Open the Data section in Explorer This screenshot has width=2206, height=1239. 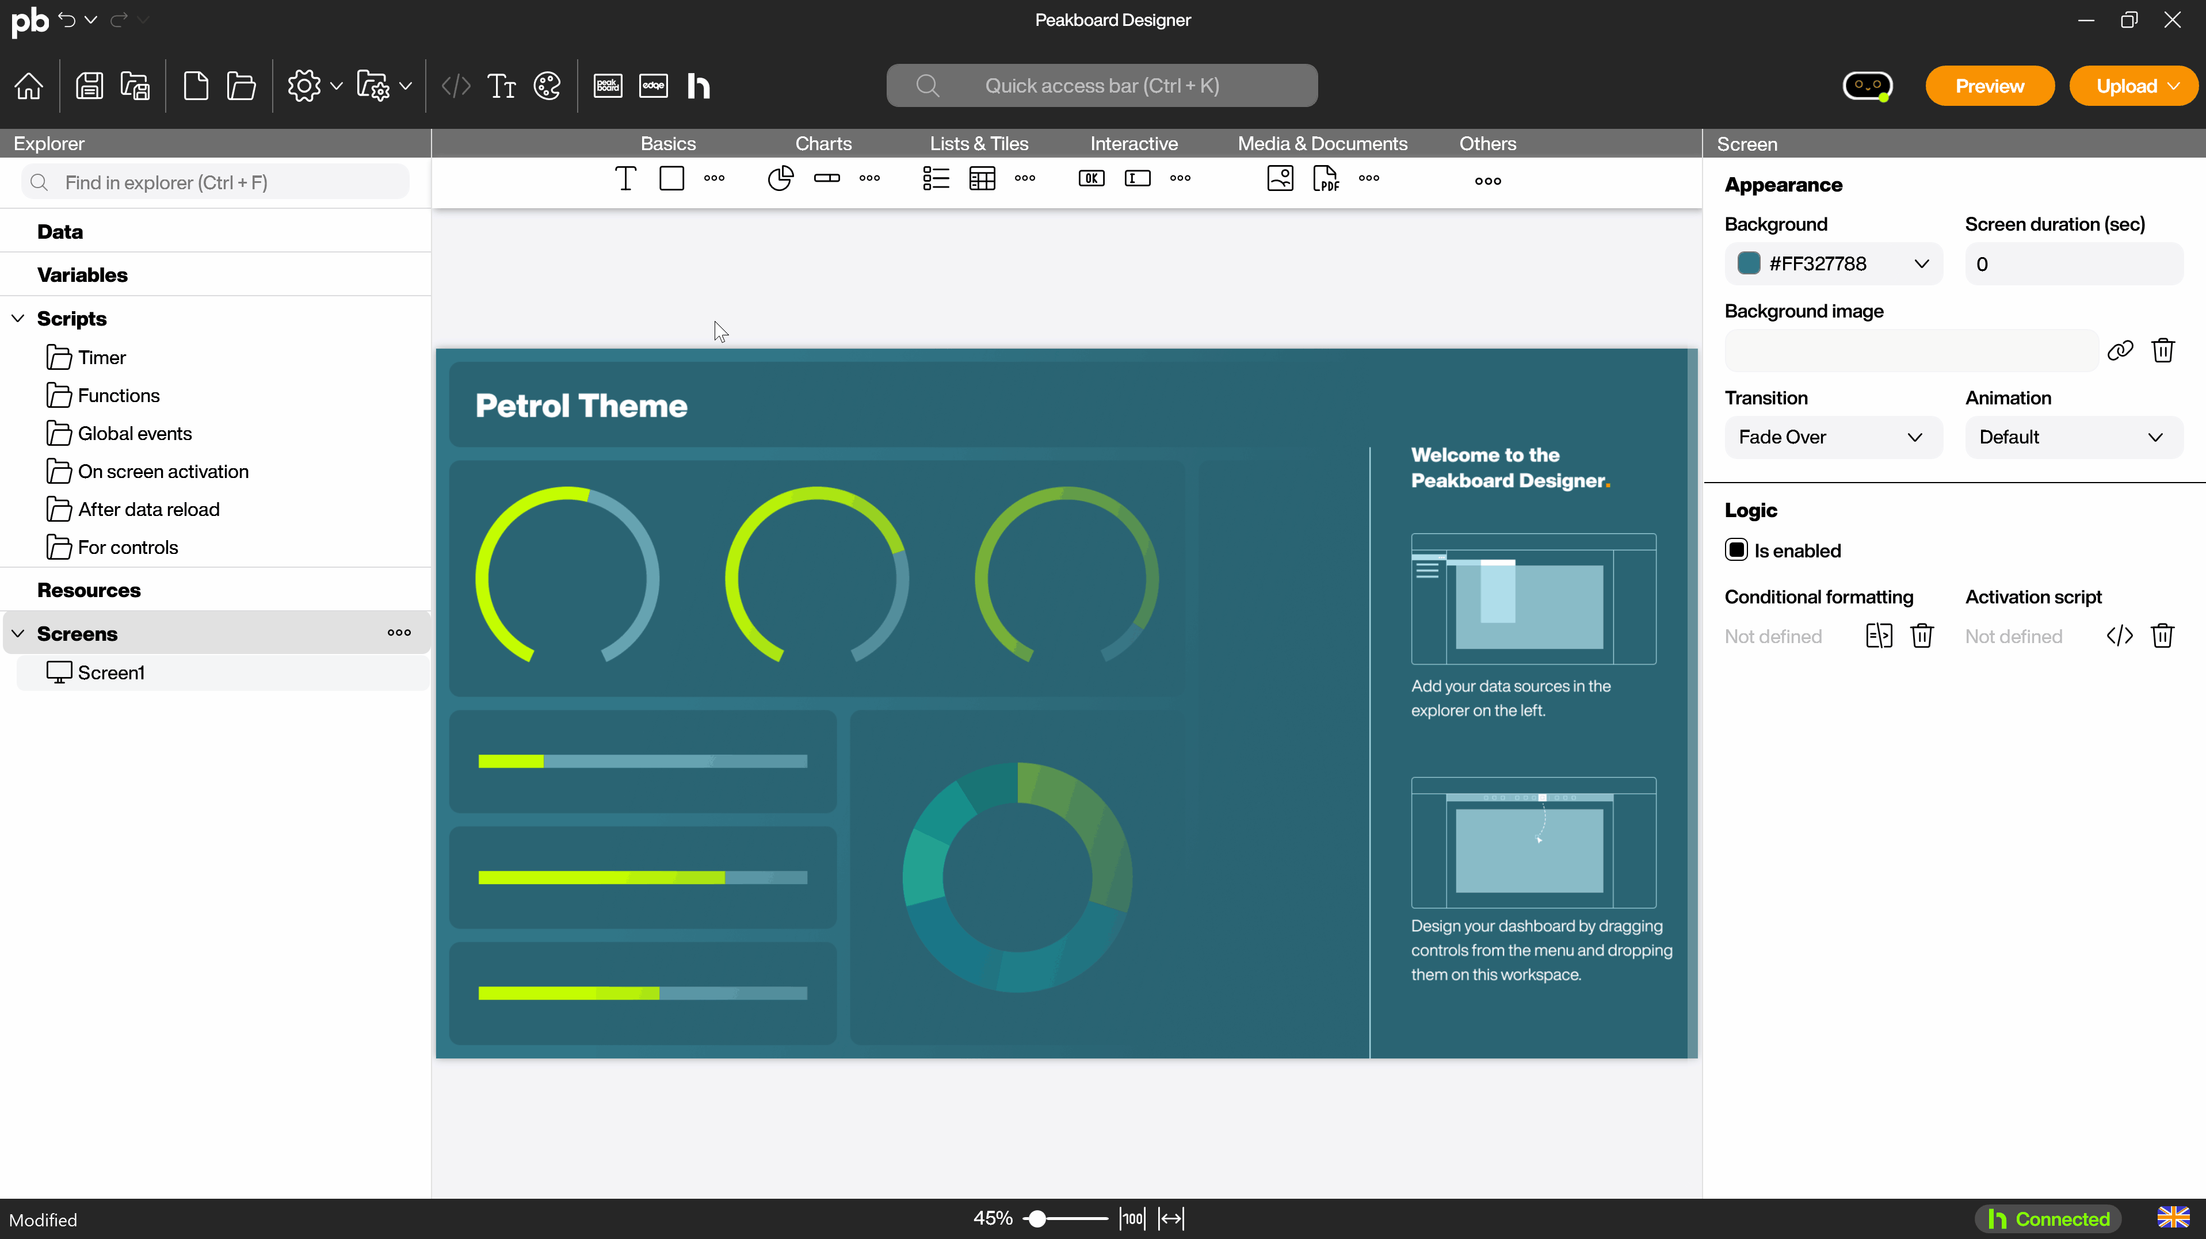pyautogui.click(x=60, y=232)
